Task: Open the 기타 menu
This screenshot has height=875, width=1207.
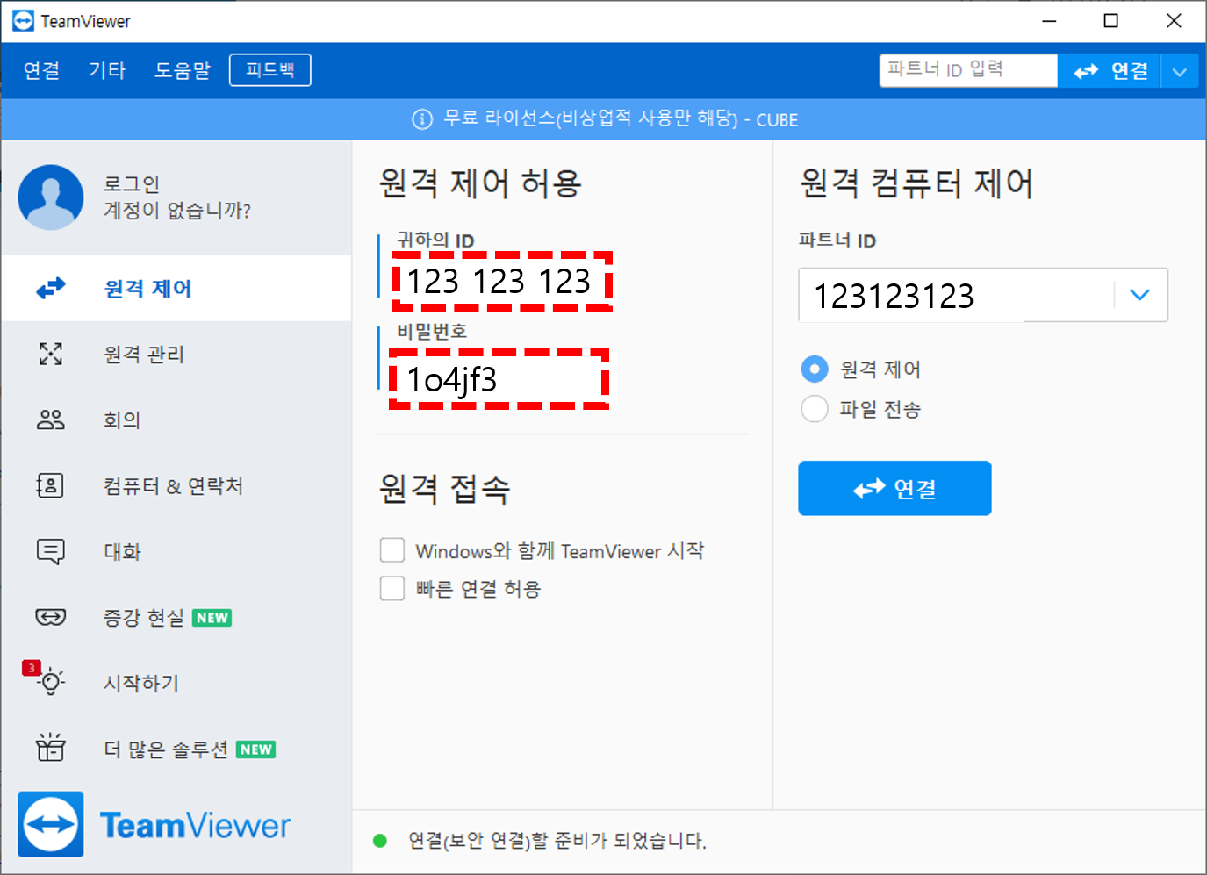Action: click(107, 70)
